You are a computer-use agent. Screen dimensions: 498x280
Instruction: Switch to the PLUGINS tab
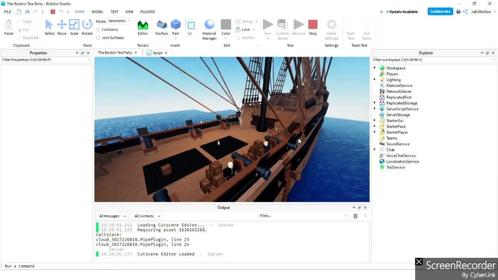point(147,12)
